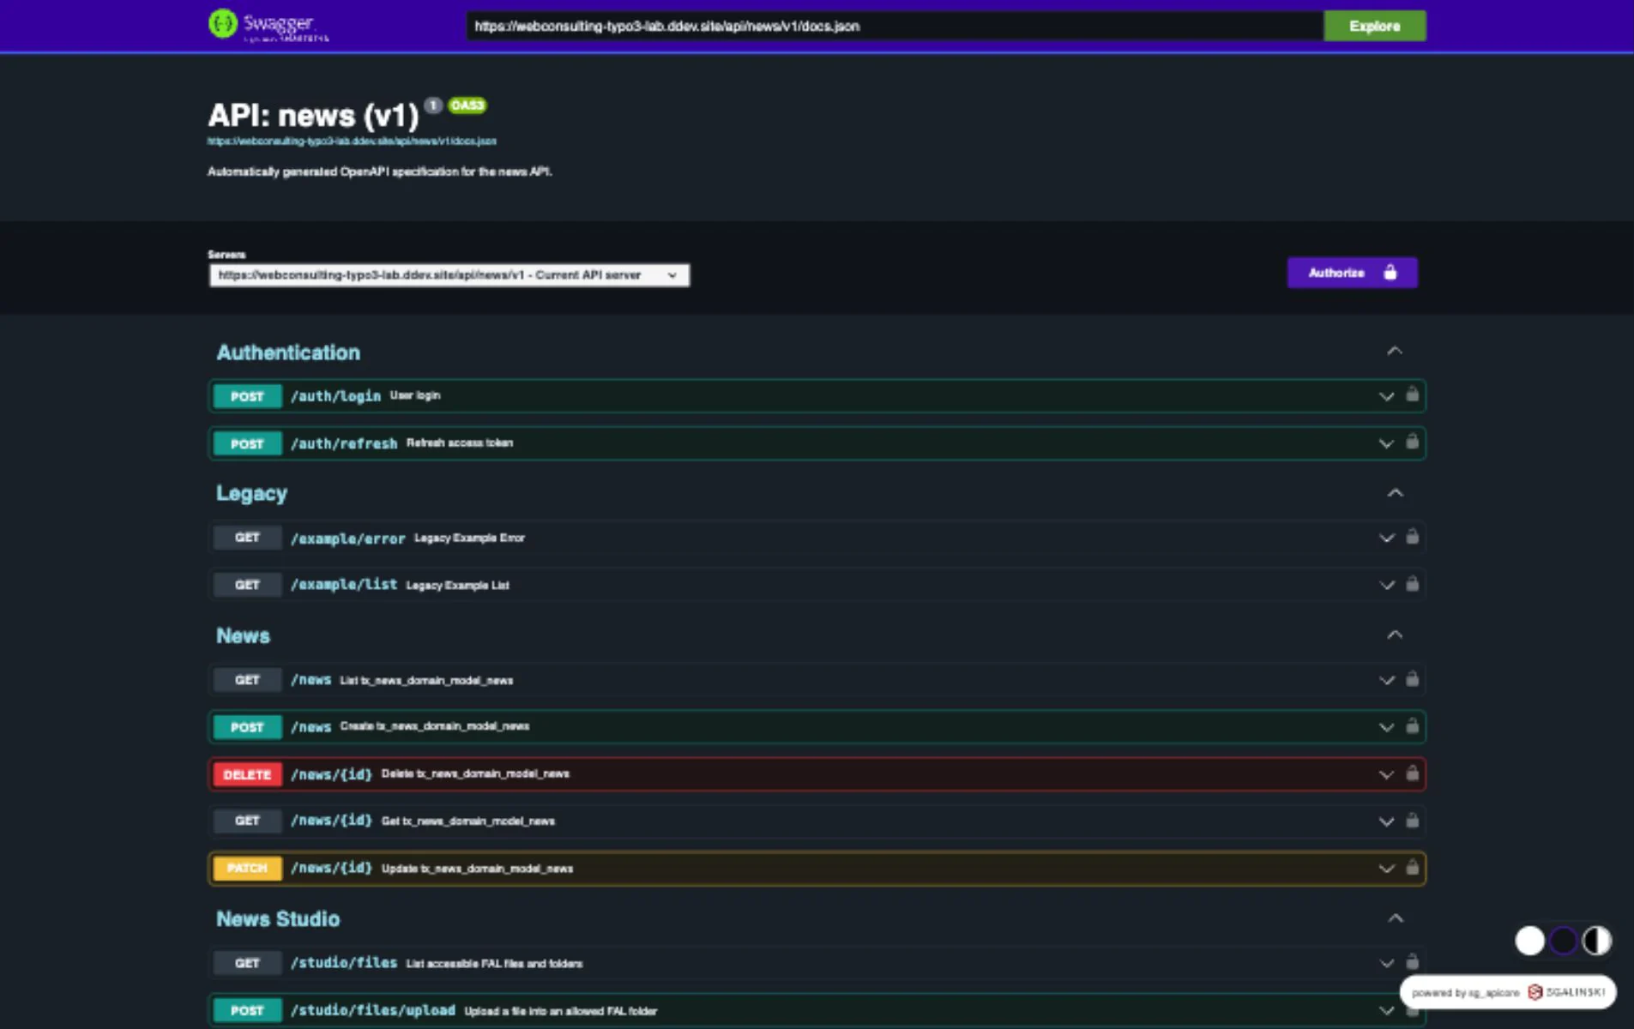Screen dimensions: 1634x1029
Task: Open the Servers dropdown
Action: (449, 275)
